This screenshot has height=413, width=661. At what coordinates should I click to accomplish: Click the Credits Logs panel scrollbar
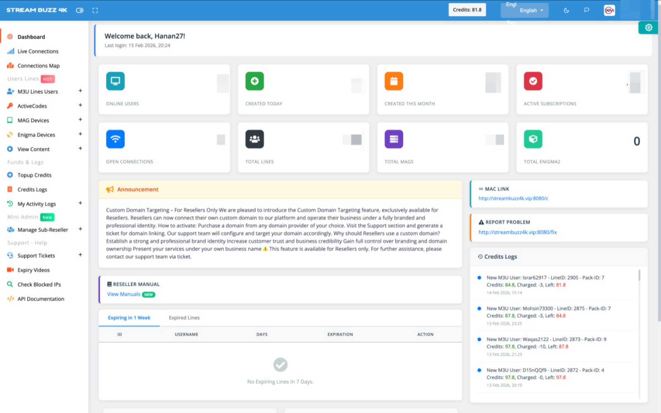click(x=639, y=275)
